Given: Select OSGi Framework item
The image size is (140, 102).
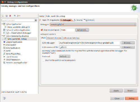Looking at the screenshot, I should pos(13,60).
